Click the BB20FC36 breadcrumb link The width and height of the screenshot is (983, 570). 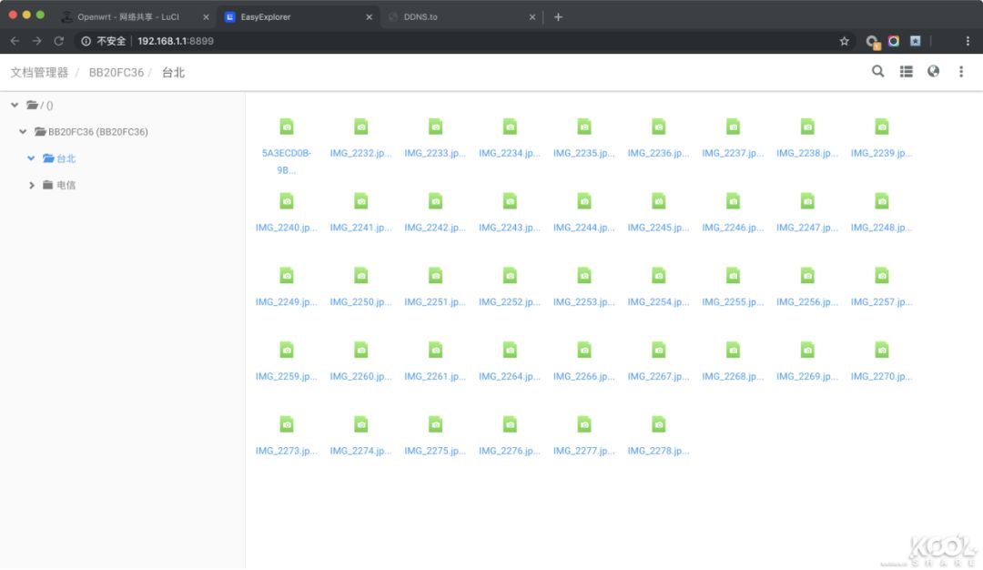[x=116, y=73]
